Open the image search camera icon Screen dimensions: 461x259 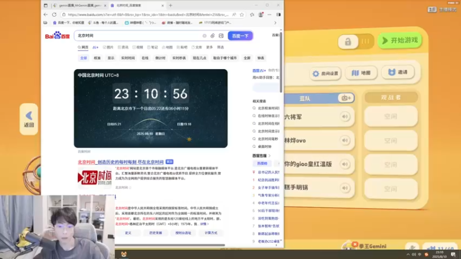click(221, 36)
